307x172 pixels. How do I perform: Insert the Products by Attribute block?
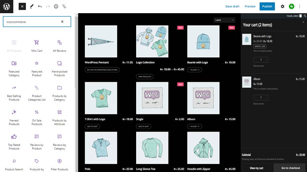(59, 118)
